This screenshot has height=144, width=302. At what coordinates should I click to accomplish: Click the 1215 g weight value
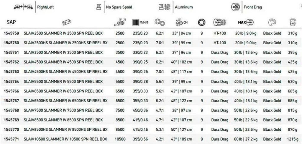tap(293, 139)
